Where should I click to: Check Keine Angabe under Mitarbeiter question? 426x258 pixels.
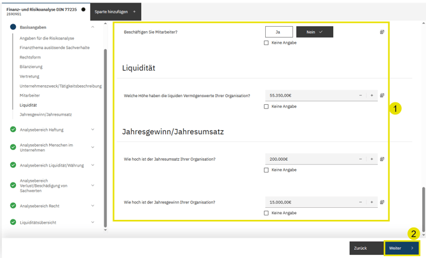[266, 43]
